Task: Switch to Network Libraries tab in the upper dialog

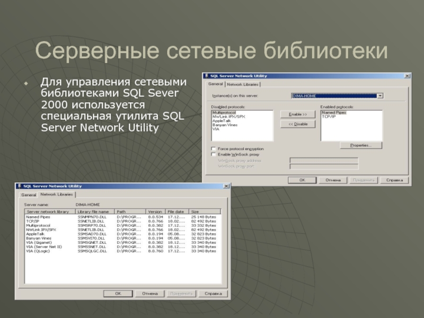Action: pos(243,84)
